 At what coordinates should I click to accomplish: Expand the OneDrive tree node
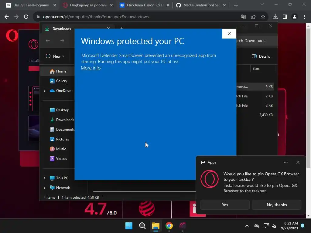(44, 91)
